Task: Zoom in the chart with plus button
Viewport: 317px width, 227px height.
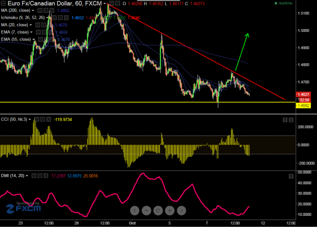Action: [x=170, y=211]
